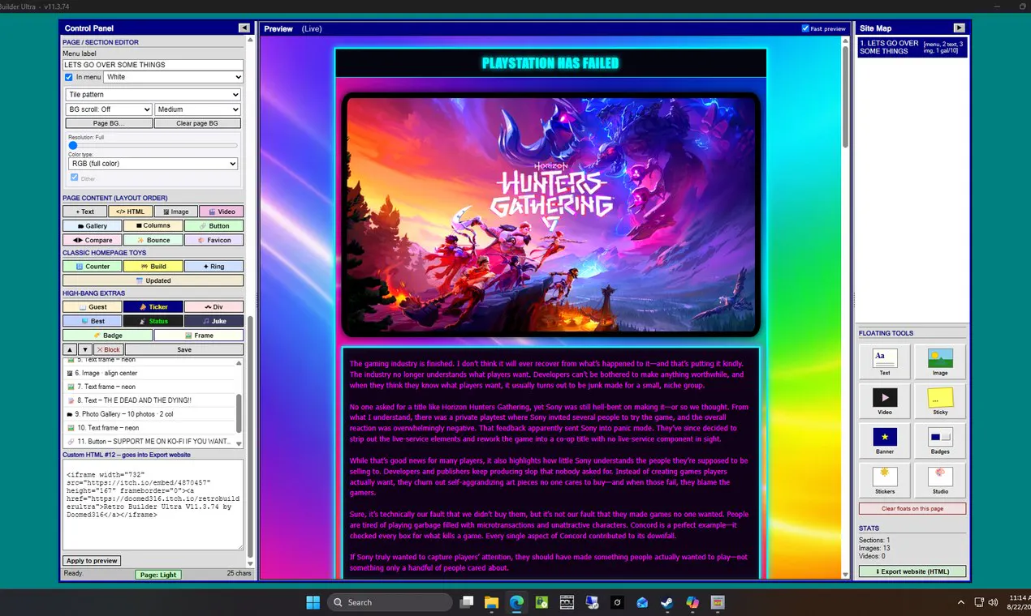Add a Gallery block

[x=93, y=226]
